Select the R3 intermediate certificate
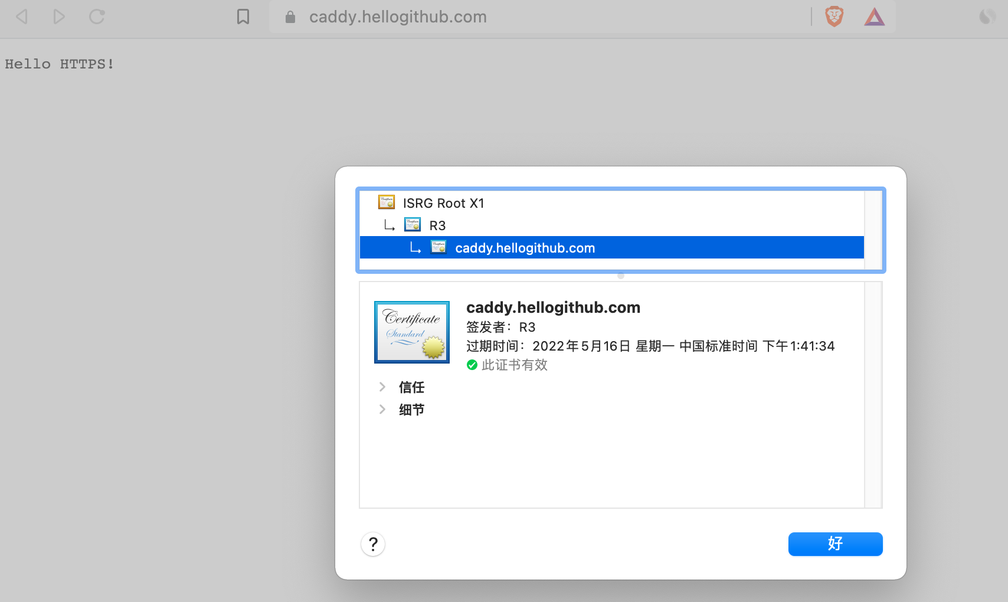The width and height of the screenshot is (1008, 602). point(437,225)
